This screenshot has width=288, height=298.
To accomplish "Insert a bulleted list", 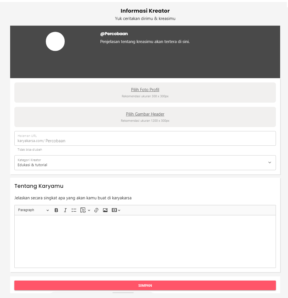I will (74, 210).
